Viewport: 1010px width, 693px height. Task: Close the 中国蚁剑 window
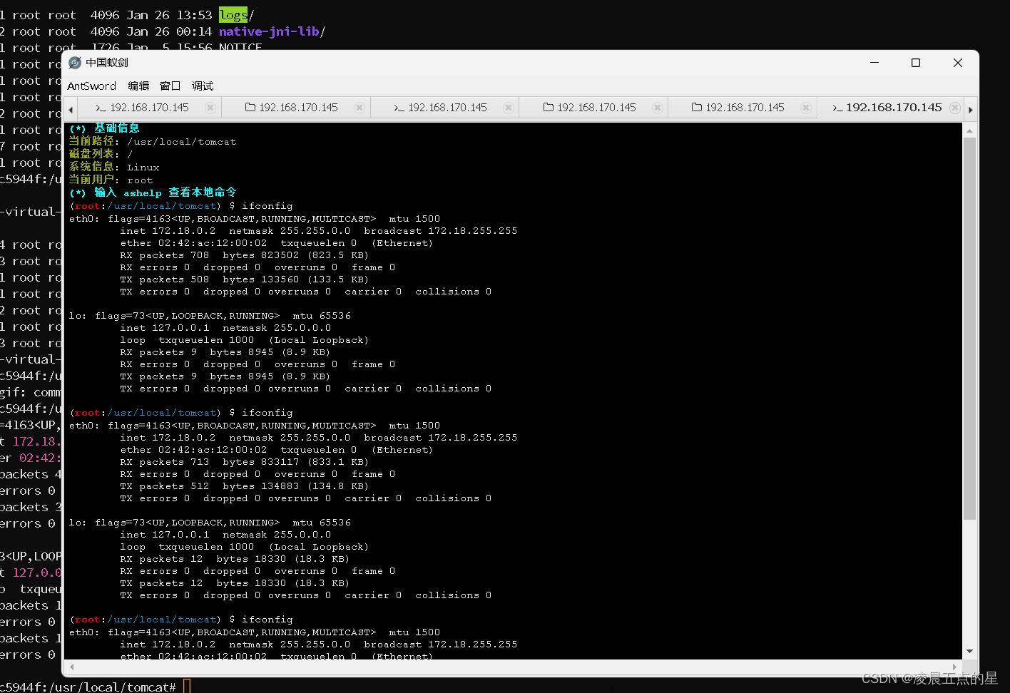958,63
